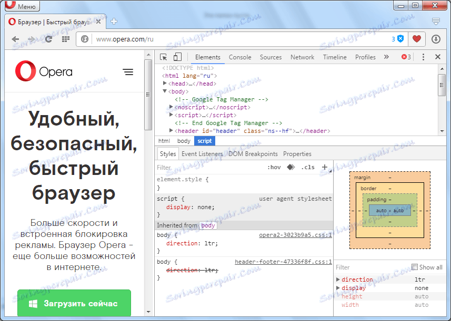Go back to previous page

pos(15,39)
